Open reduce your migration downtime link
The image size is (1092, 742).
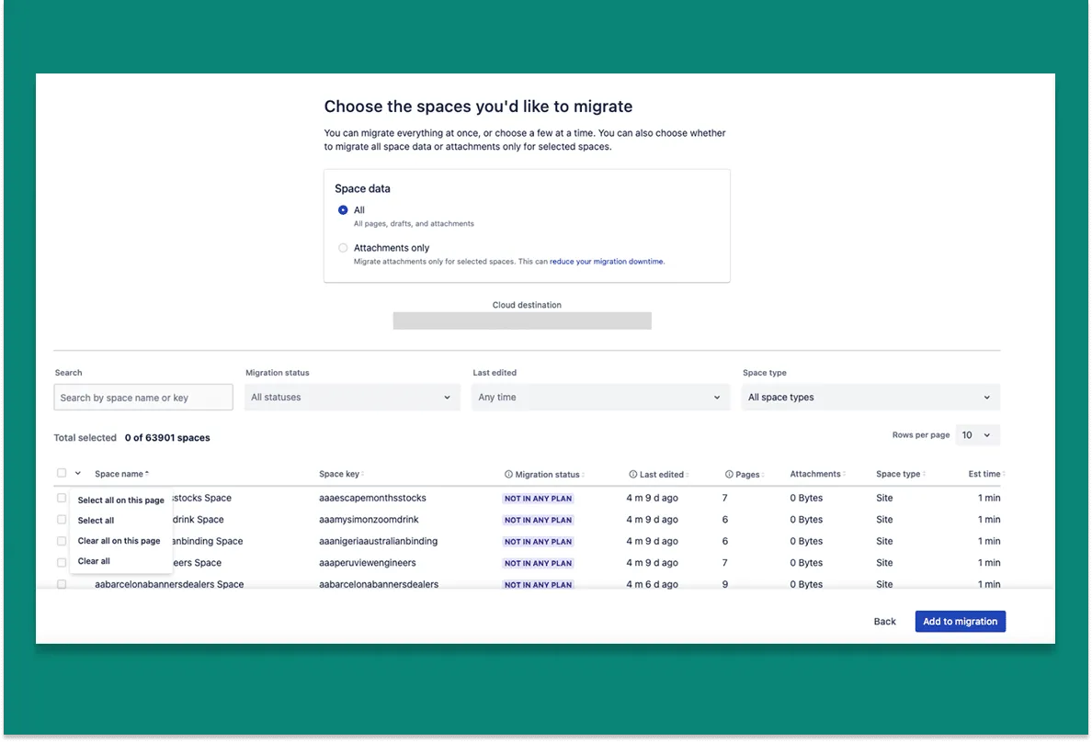click(x=606, y=262)
